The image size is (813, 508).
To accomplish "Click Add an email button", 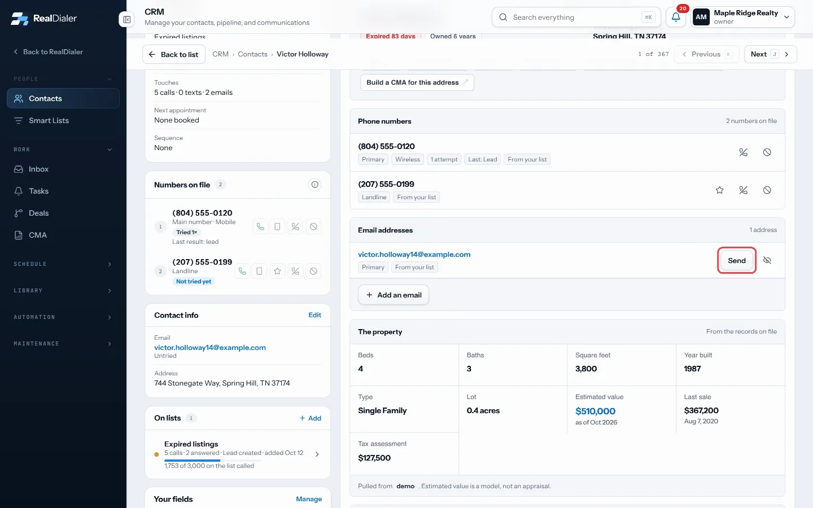I will pyautogui.click(x=394, y=295).
